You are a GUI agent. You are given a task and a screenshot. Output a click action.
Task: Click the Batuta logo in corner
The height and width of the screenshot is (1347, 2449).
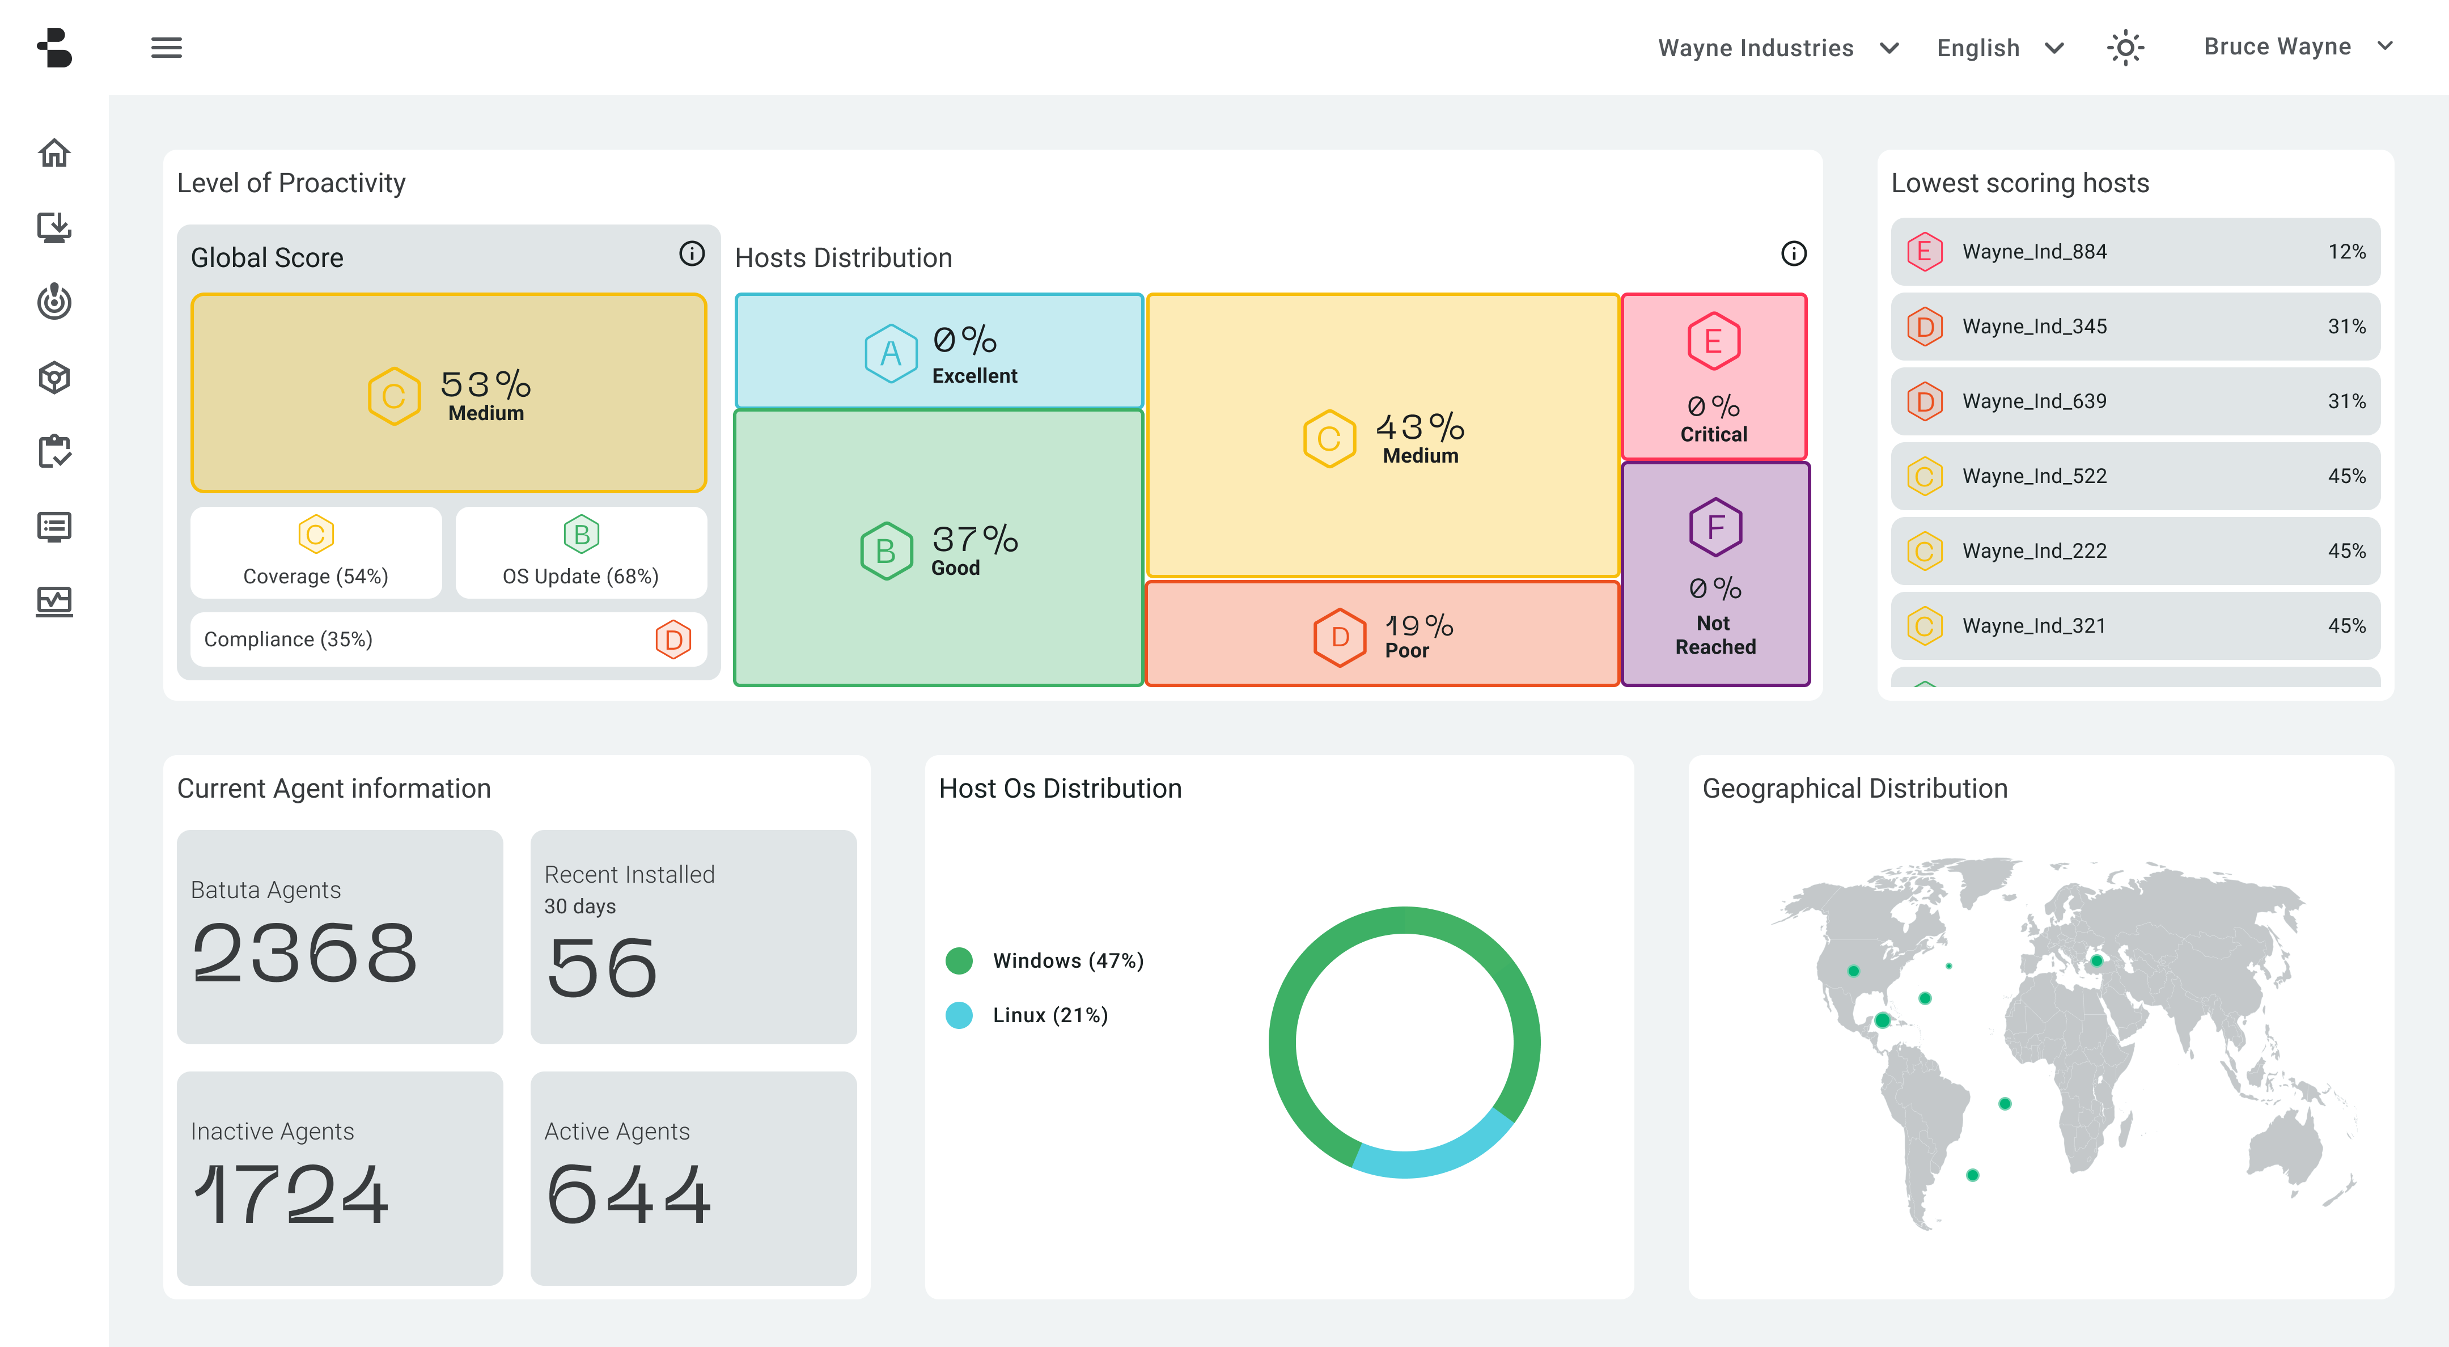point(54,48)
